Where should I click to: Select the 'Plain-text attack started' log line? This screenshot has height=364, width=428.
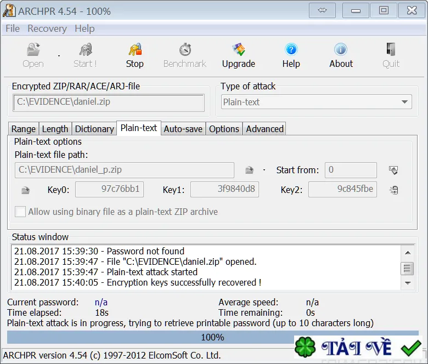click(x=106, y=272)
